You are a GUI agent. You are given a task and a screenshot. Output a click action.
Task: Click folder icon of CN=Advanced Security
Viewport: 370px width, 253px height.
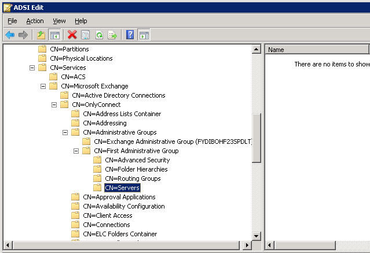[x=97, y=160]
